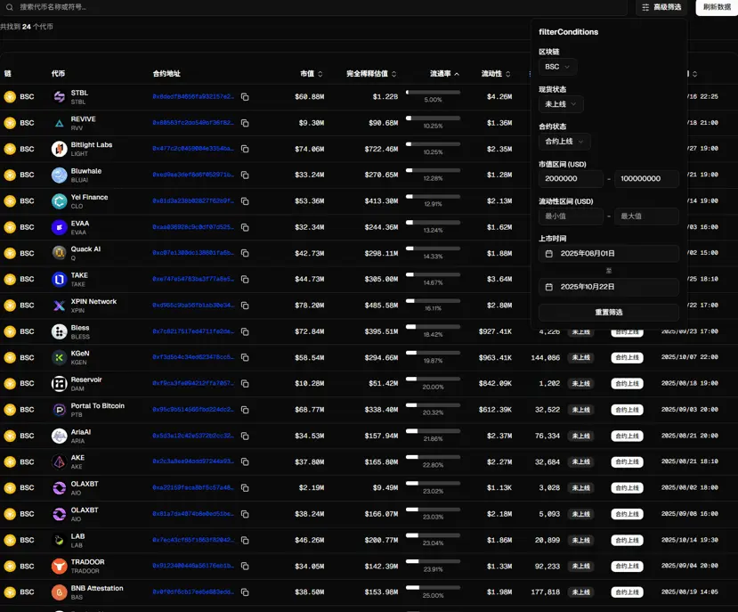The width and height of the screenshot is (738, 612).
Task: Open the 合约状态 合约上线 dropdown
Action: [x=564, y=142]
